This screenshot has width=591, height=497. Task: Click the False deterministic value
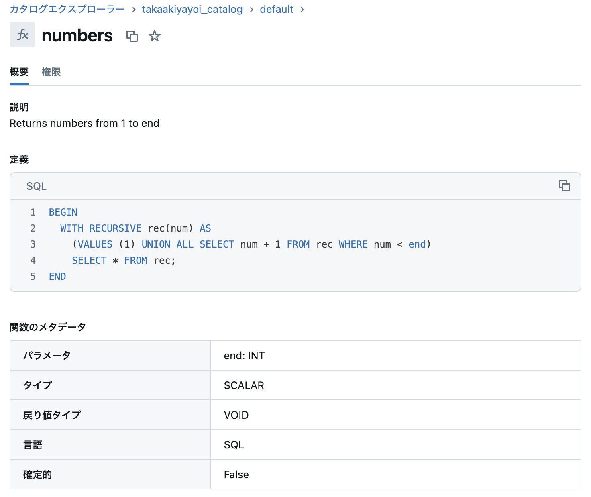(x=236, y=475)
